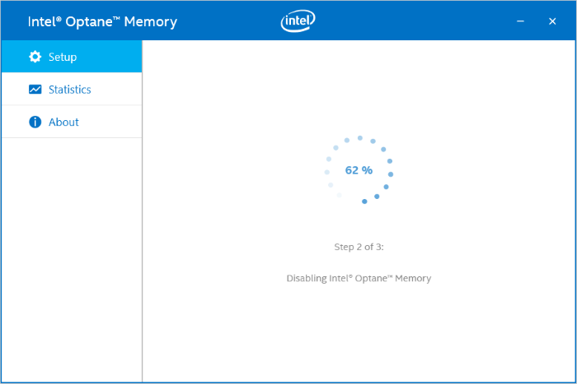Open the Setup tab label
This screenshot has height=384, width=577.
pos(63,57)
